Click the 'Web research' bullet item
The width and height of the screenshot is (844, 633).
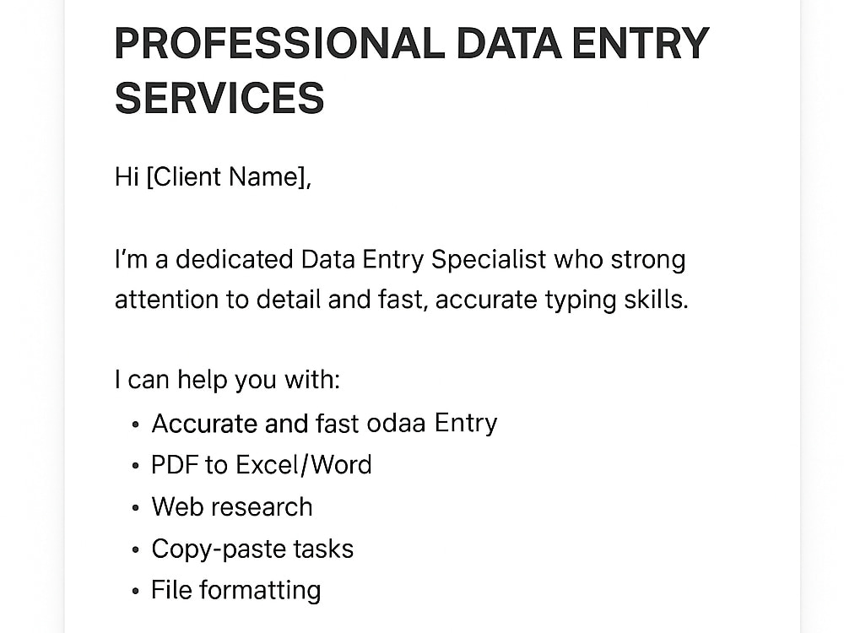click(232, 507)
